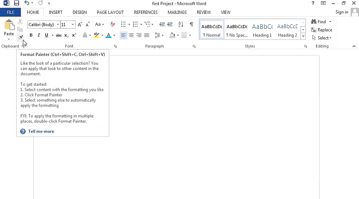The width and height of the screenshot is (359, 199).
Task: Open the Borders dropdown arrow
Action: coord(190,35)
